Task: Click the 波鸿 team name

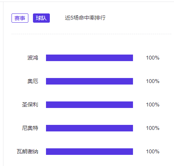Action: pyautogui.click(x=33, y=58)
